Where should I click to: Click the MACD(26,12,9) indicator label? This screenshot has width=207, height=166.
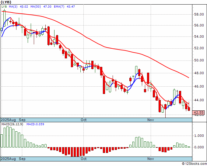[x=12, y=124]
